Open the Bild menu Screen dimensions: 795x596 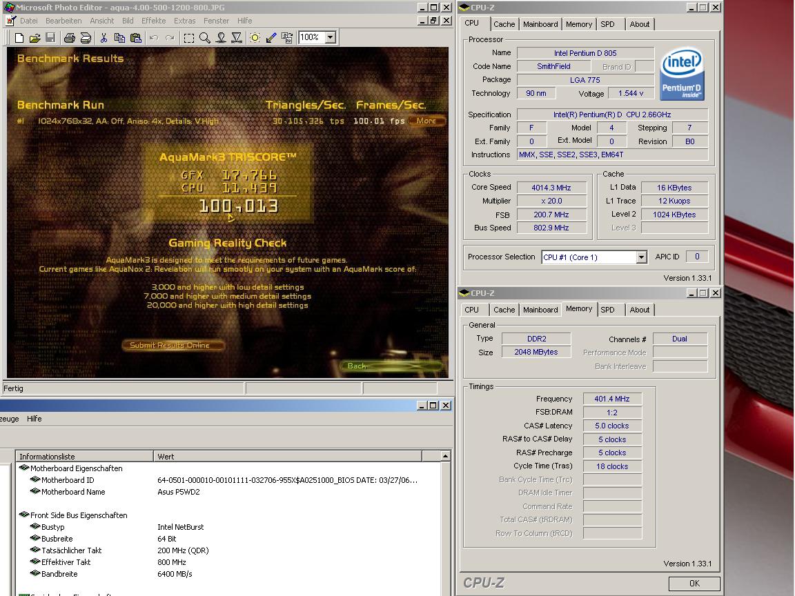click(128, 21)
